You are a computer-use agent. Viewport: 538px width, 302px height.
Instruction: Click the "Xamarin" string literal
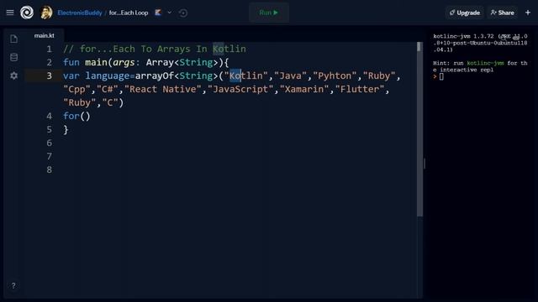tap(304, 89)
